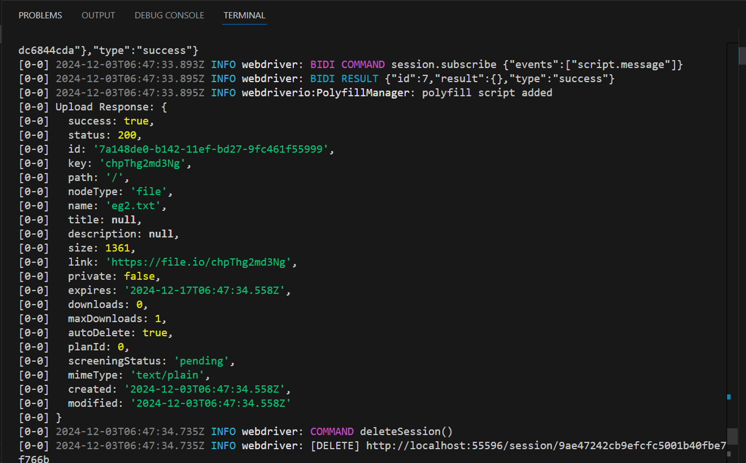The width and height of the screenshot is (746, 463).
Task: Click 'polyfill script added' log text
Action: 487,93
